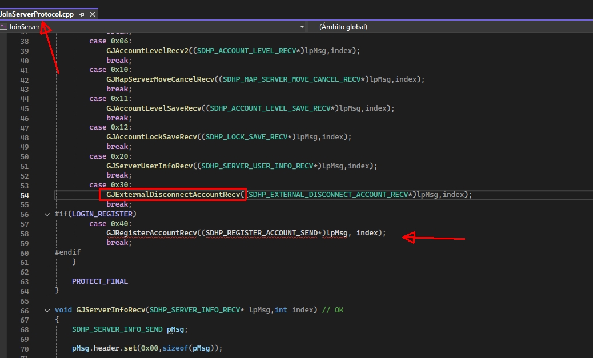
Task: Click SDHP_MAP_SERVER_MOVE_CANCEL_RECV type name
Action: click(291, 79)
